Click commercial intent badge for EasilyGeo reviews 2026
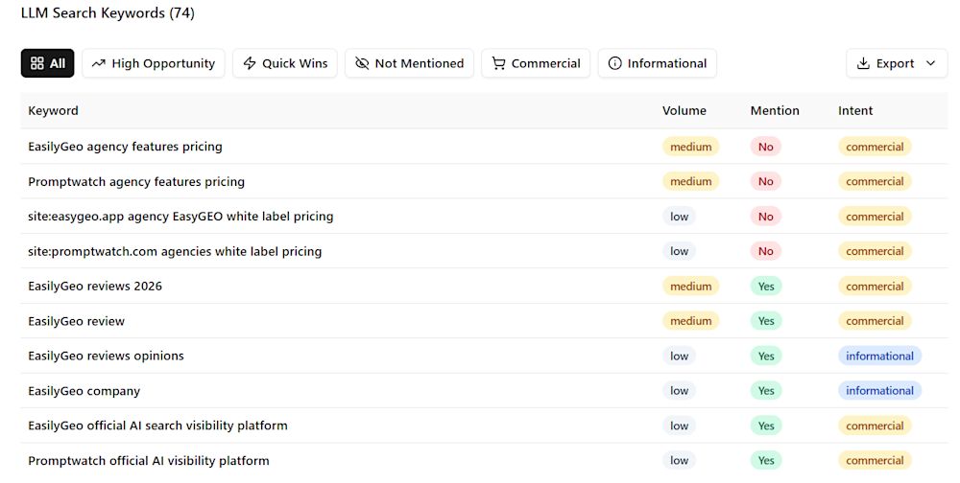This screenshot has width=960, height=483. pos(875,287)
